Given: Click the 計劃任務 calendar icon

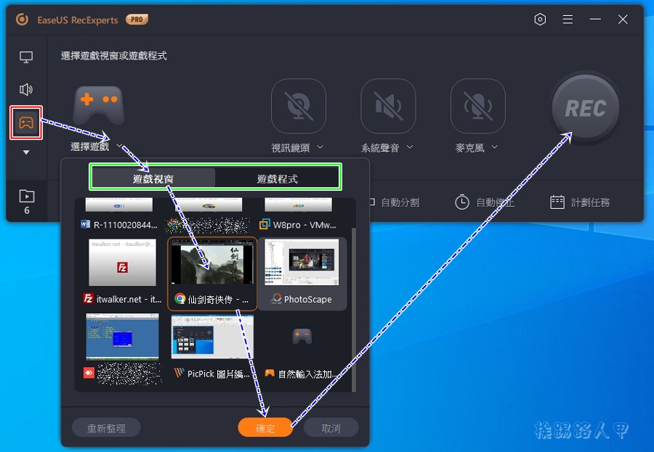Looking at the screenshot, I should pos(557,202).
